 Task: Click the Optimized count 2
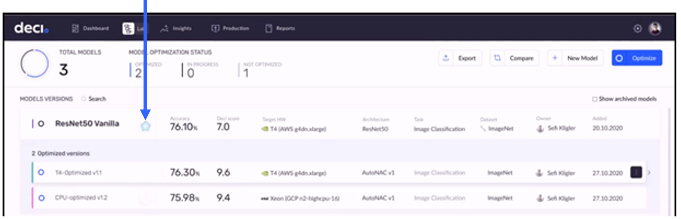(138, 73)
